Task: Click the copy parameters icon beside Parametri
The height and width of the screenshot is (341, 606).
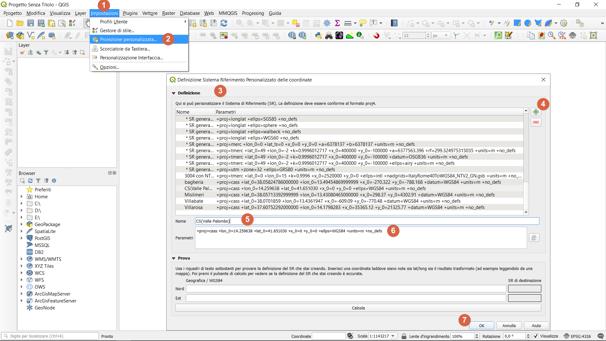Action: coord(534,237)
